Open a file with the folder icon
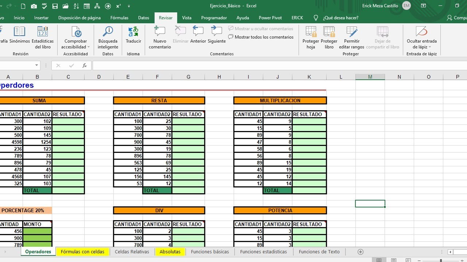467x262 pixels. pos(66,6)
